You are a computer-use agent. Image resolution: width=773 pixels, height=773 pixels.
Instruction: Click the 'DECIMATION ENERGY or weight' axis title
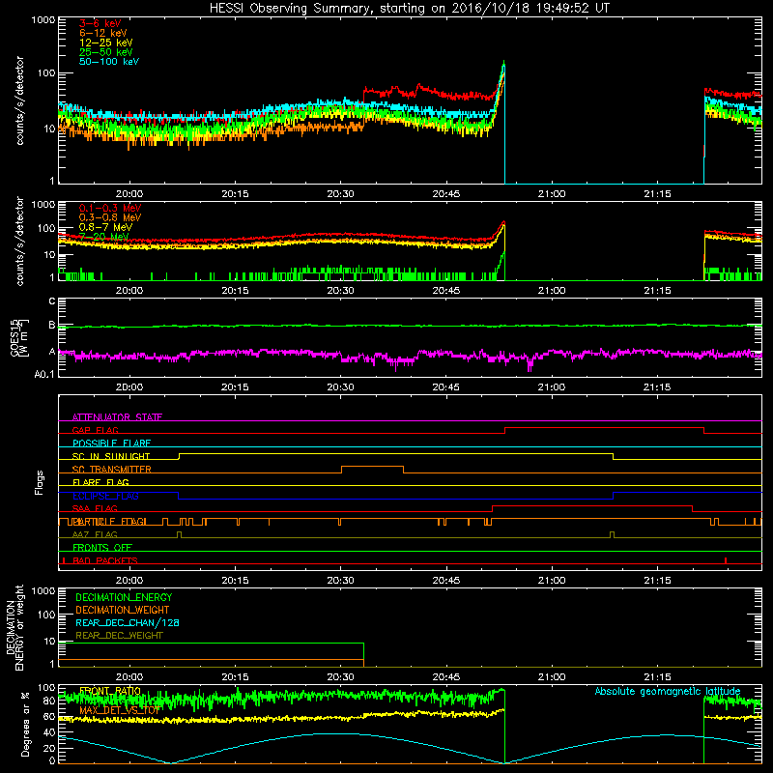(x=14, y=628)
